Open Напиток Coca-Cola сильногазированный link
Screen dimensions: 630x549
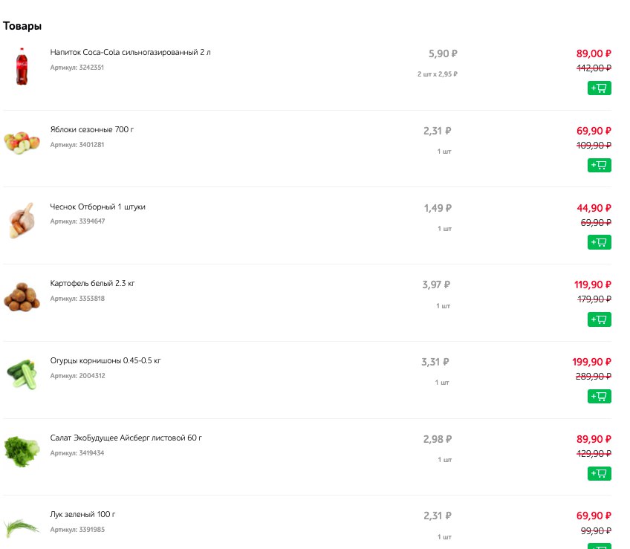point(130,52)
